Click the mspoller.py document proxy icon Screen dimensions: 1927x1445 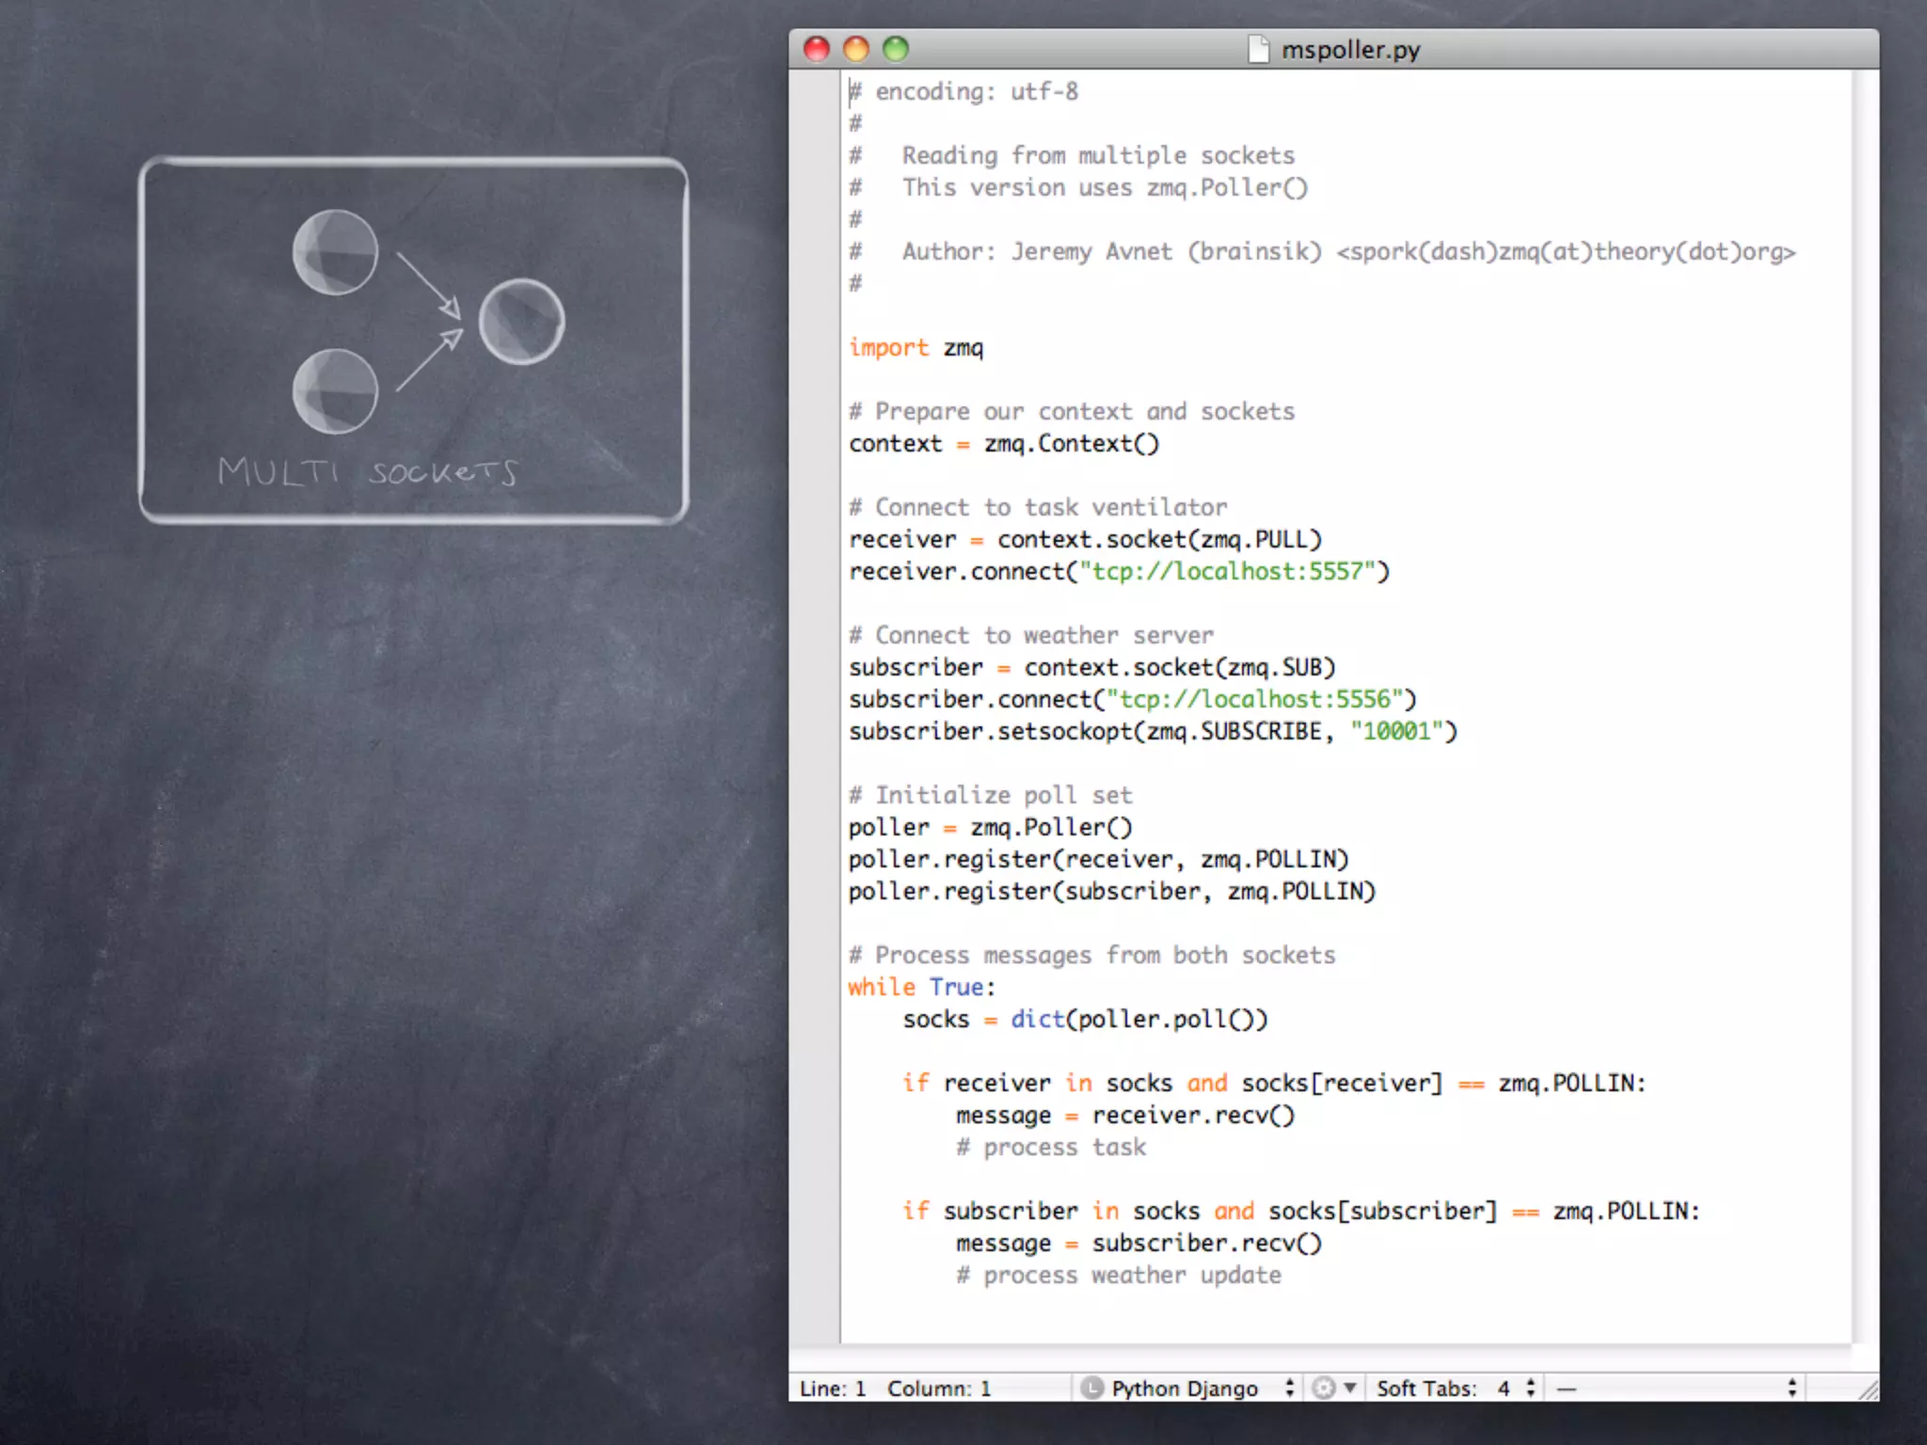pos(1258,49)
